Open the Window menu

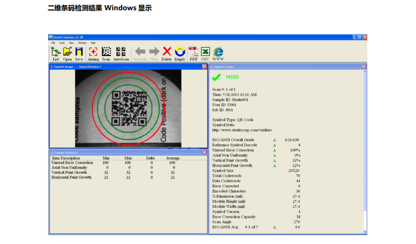[82, 43]
